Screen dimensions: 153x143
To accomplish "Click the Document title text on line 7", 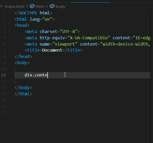I will (52, 50).
